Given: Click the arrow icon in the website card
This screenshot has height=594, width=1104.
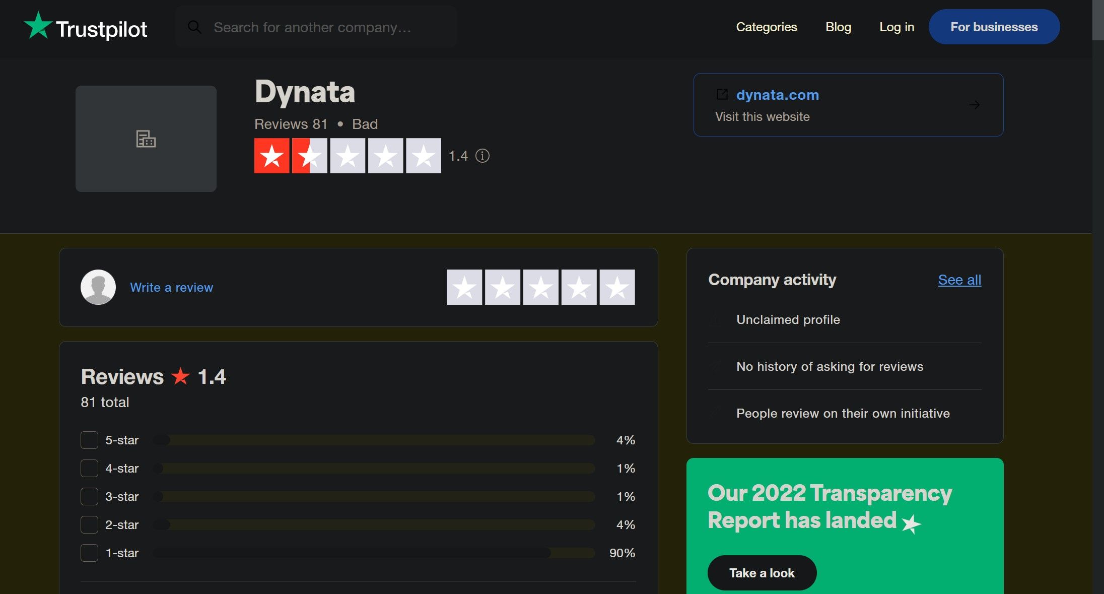Looking at the screenshot, I should [x=974, y=105].
